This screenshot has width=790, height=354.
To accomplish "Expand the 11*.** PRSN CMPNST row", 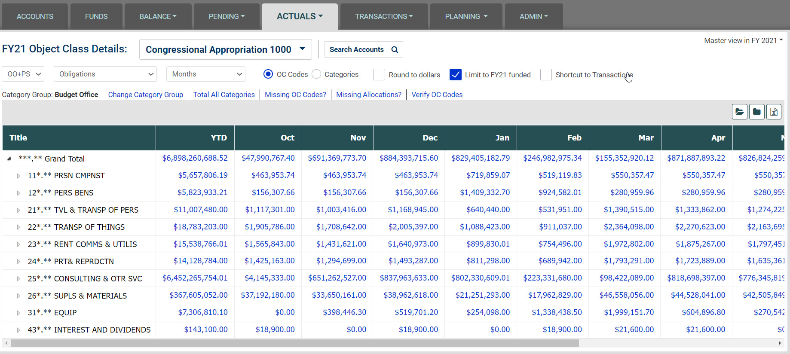I will click(18, 176).
